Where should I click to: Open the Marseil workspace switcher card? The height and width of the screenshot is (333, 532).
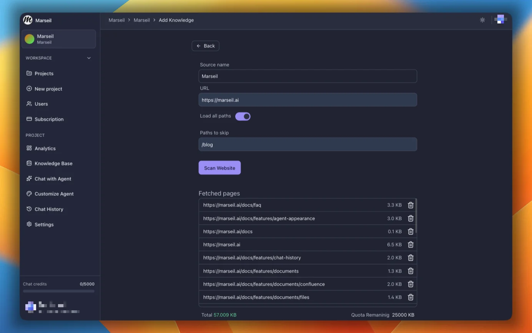pyautogui.click(x=59, y=39)
